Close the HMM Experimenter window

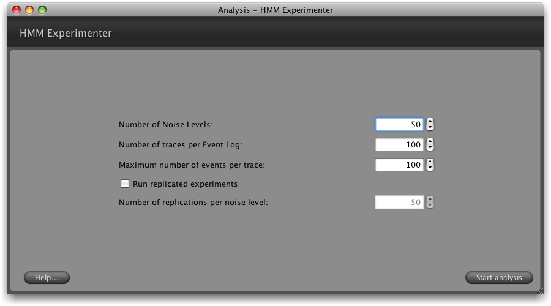[17, 10]
